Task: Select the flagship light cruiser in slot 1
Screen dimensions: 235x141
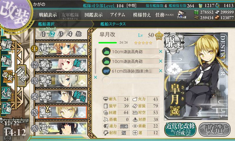Action: (x=63, y=49)
